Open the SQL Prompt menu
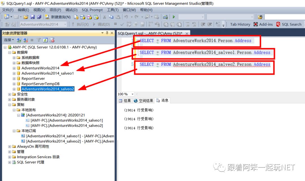305x181 pixels. [92, 10]
